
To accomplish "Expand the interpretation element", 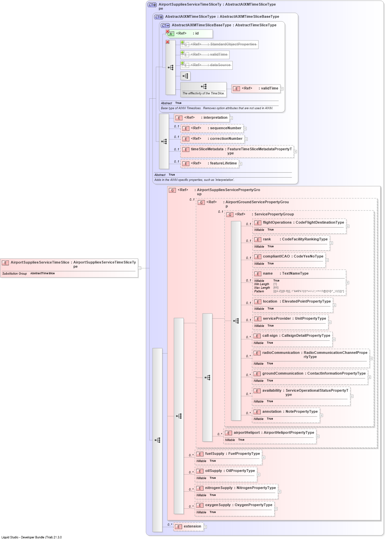I will pyautogui.click(x=231, y=118).
